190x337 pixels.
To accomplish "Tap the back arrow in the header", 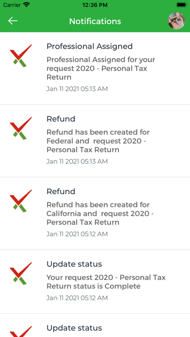I will click(x=13, y=21).
